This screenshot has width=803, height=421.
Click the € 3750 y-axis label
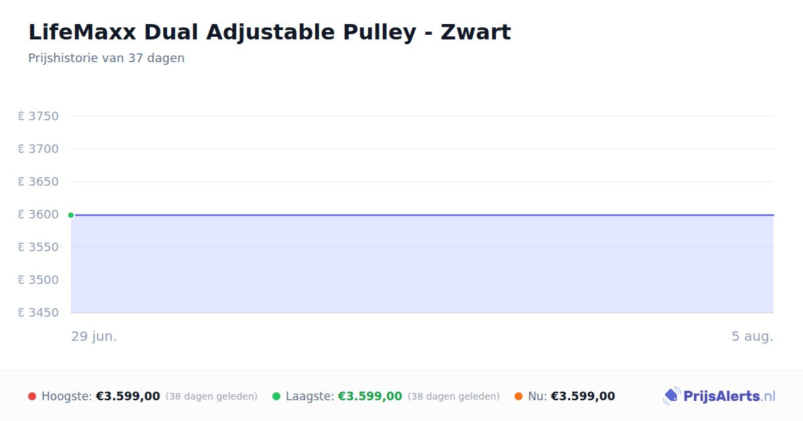pyautogui.click(x=39, y=116)
